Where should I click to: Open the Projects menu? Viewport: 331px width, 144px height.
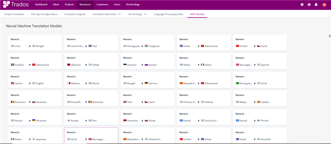pos(69,5)
